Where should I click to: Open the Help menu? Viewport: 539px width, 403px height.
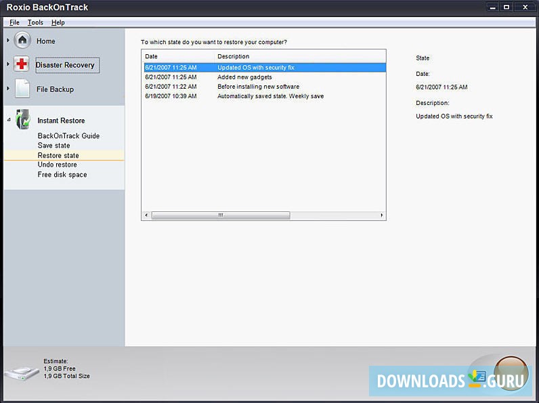58,22
